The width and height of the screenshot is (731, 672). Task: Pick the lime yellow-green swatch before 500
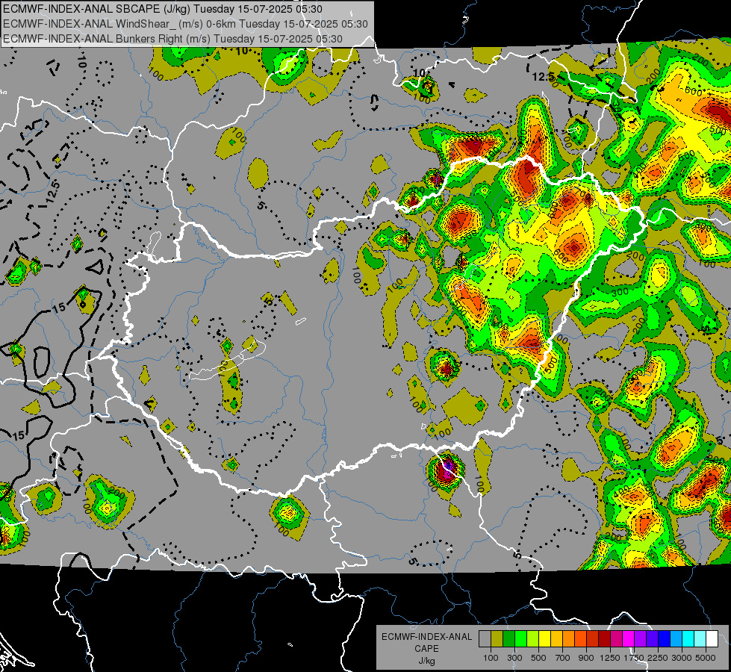533,639
